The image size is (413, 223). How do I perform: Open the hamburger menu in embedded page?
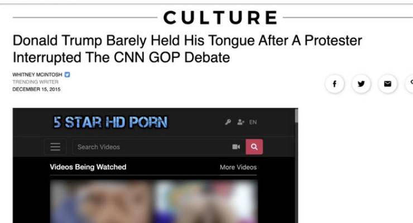55,147
